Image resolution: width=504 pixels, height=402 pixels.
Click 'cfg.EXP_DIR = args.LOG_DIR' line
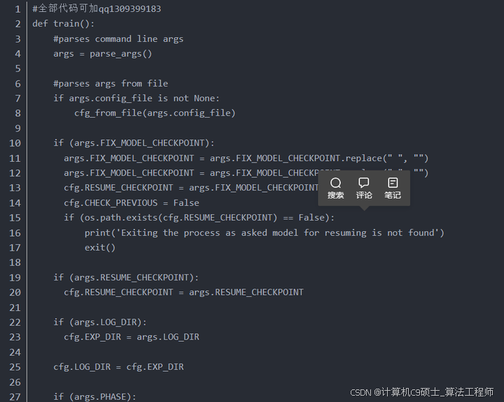point(132,337)
